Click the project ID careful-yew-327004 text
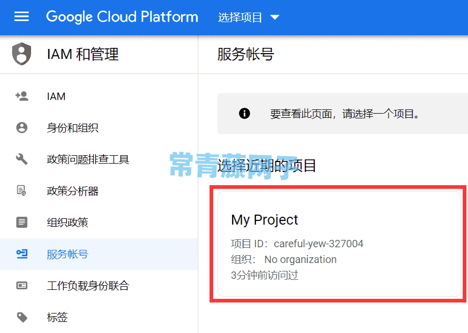Viewport: 468px width, 333px height. point(318,244)
